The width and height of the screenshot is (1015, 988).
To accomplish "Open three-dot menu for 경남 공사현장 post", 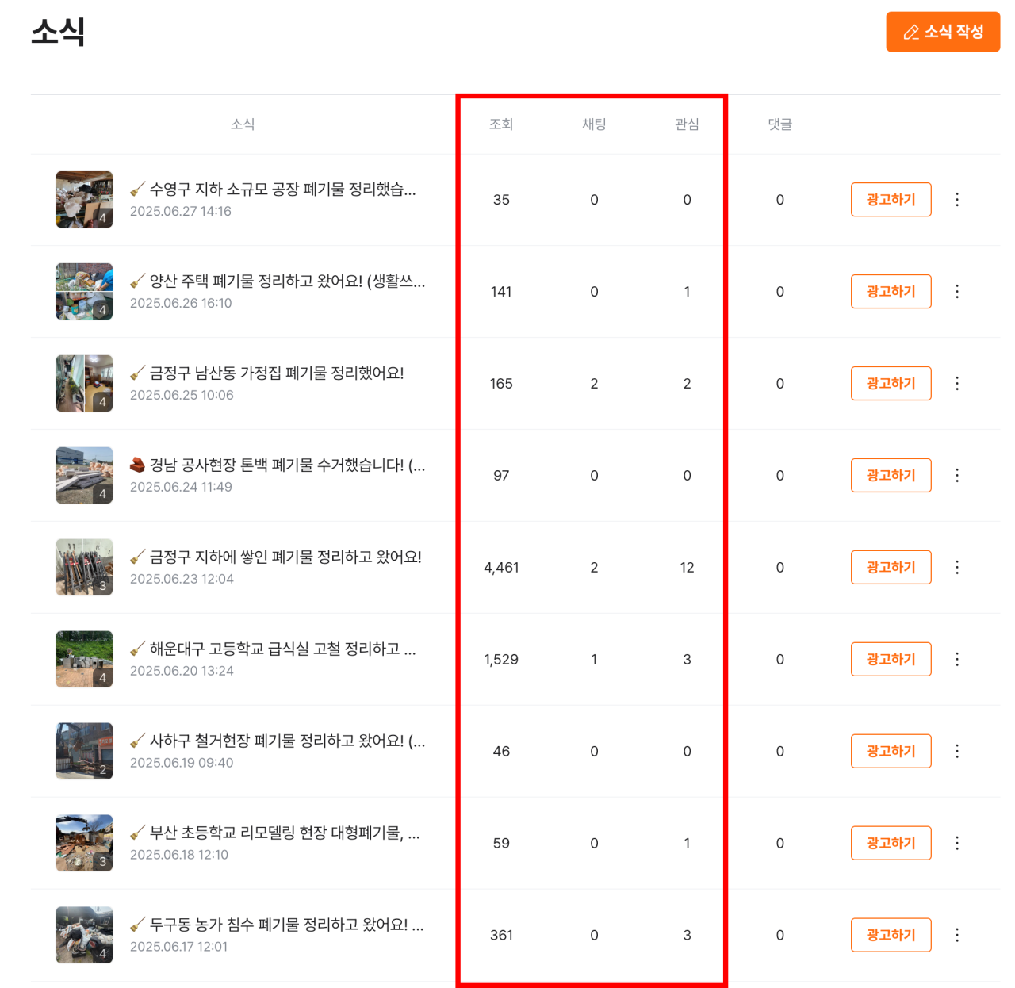I will 957,476.
